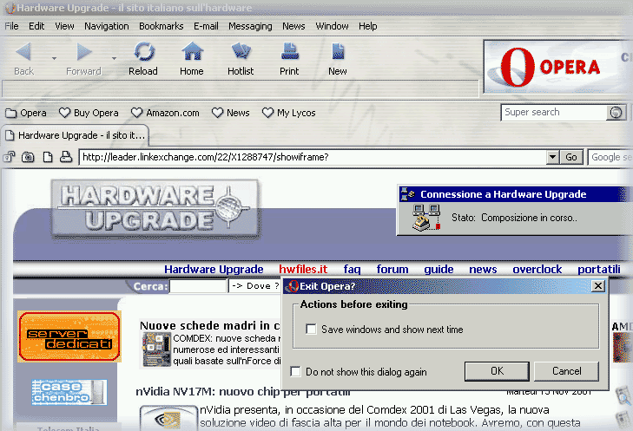Viewport: 633px width, 431px height.
Task: Click the Super search button icon
Action: (x=617, y=113)
